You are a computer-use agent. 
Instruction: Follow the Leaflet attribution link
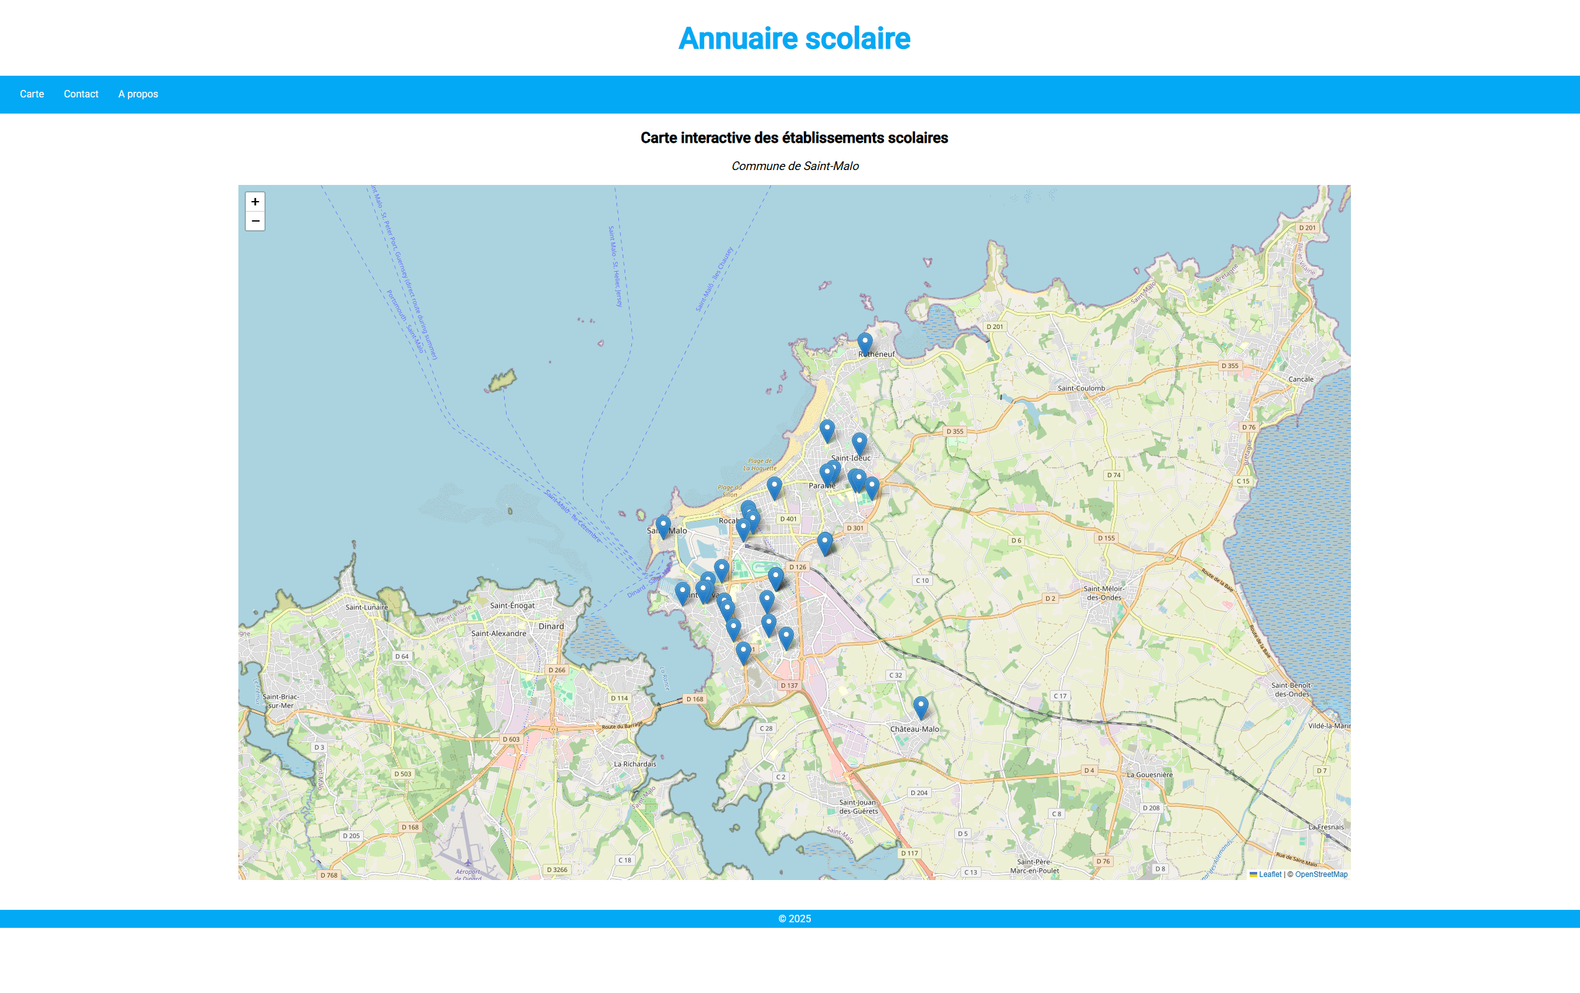click(1270, 874)
